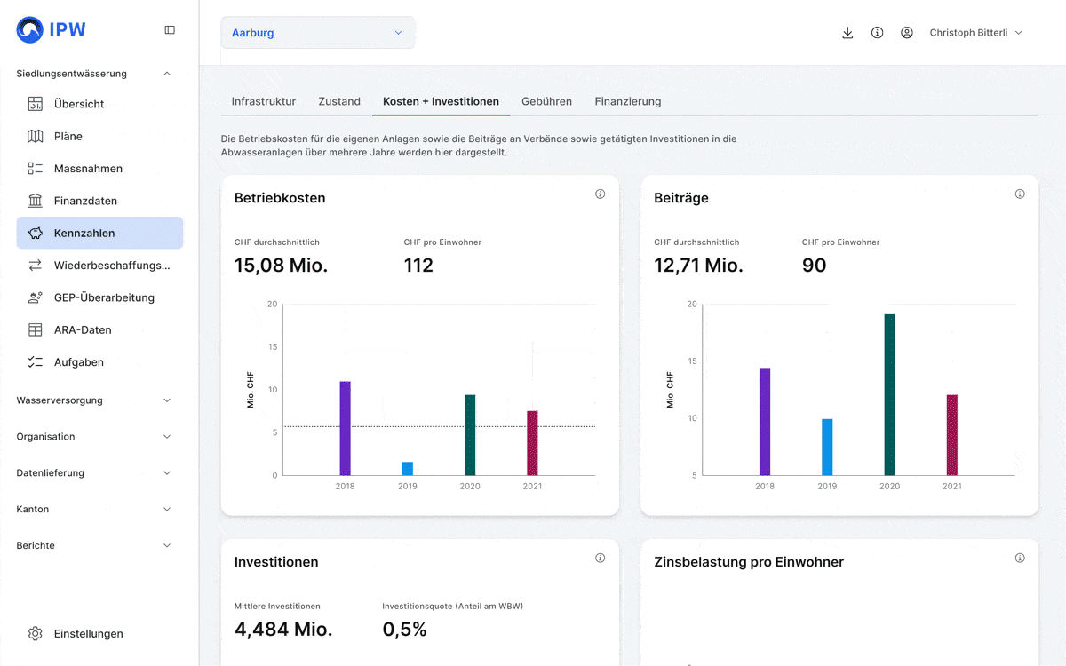Viewport: 1066px width, 666px height.
Task: Open the Aarburg municipality dropdown
Action: coord(317,33)
